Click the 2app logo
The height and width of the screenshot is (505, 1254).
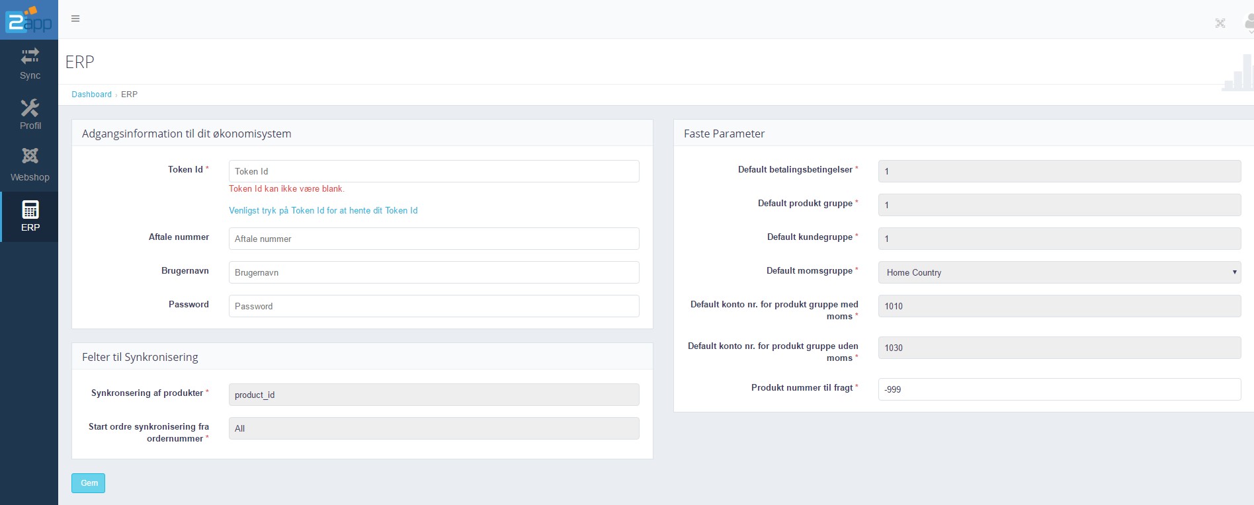pyautogui.click(x=29, y=20)
